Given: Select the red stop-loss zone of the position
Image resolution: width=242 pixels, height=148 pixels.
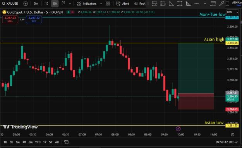Looking at the screenshot, I should coord(196,101).
